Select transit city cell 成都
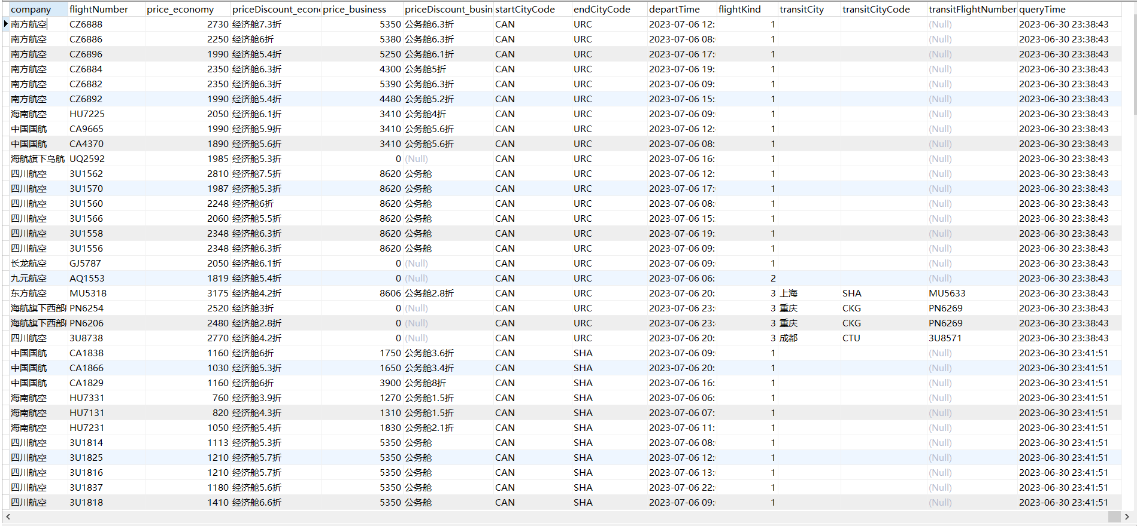Screen dimensions: 1137x526 (809, 338)
